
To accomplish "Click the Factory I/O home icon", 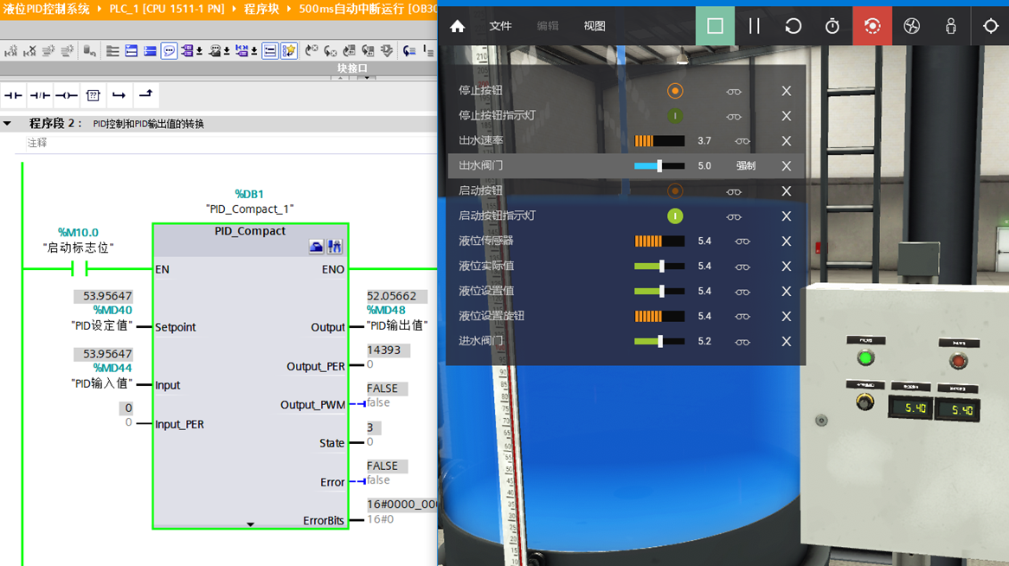I will 458,26.
